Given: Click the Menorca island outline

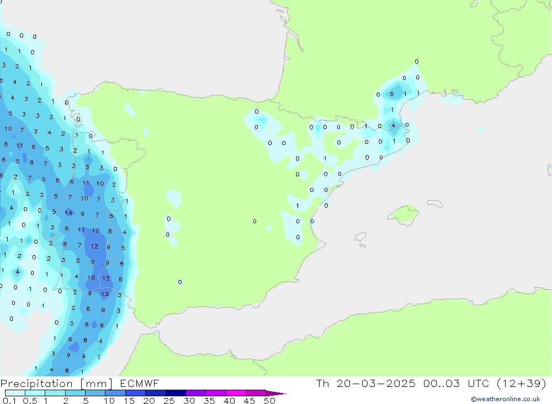Looking at the screenshot, I should pyautogui.click(x=435, y=203).
